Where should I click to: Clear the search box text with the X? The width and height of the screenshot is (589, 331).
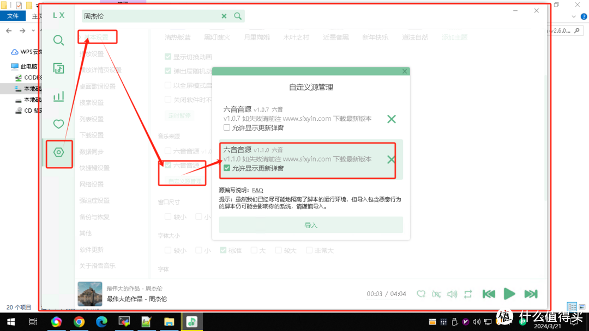click(224, 16)
